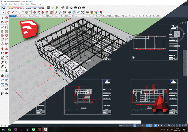The height and width of the screenshot is (132, 188).
Task: Open the Window menu
Action: click(x=34, y=4)
